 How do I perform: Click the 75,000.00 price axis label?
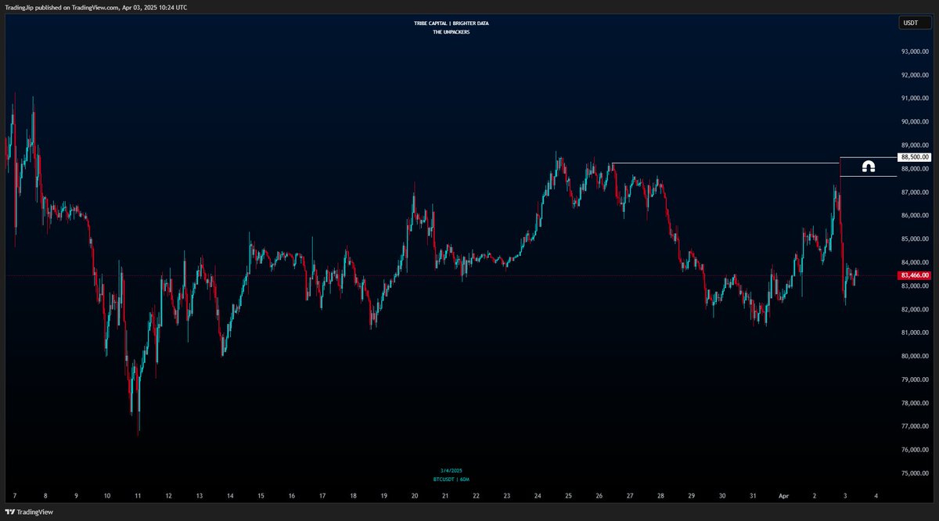[x=915, y=474]
